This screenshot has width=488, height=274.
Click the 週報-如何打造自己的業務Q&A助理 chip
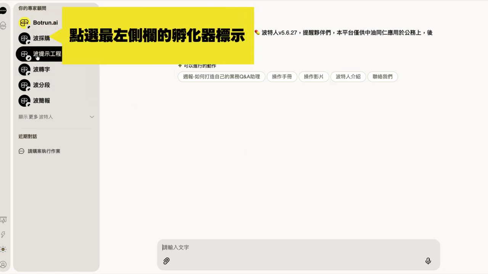[222, 76]
